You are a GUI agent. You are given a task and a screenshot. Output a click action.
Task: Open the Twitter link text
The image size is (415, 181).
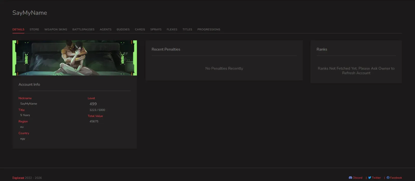point(376,178)
